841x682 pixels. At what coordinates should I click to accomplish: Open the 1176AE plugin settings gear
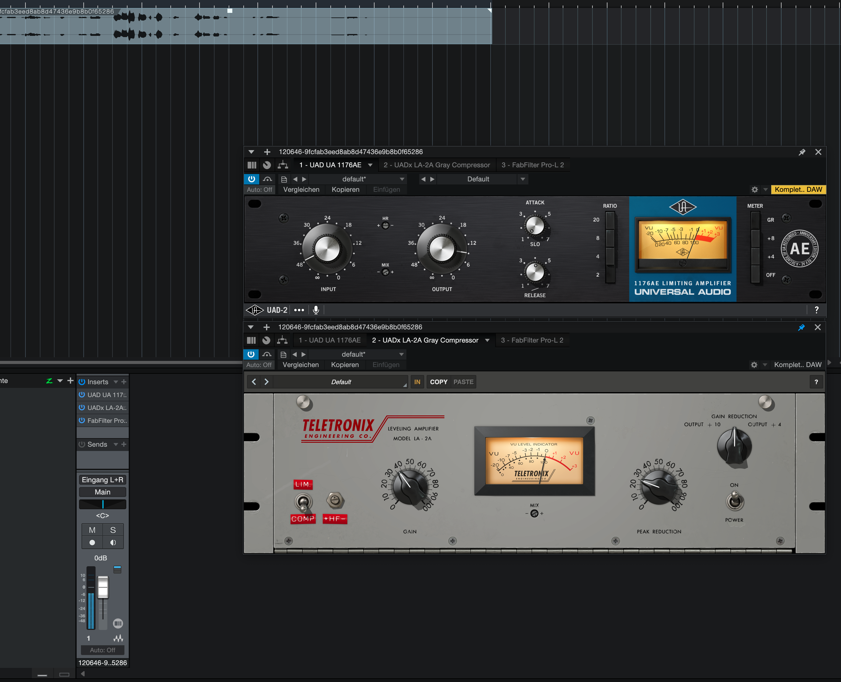pyautogui.click(x=754, y=190)
